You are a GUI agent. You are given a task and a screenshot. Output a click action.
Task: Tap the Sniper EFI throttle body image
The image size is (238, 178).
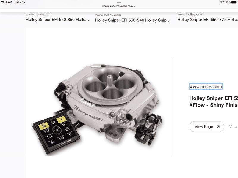pos(99,107)
